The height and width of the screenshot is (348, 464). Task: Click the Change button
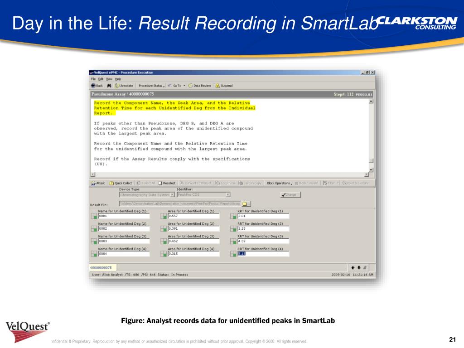(290, 195)
